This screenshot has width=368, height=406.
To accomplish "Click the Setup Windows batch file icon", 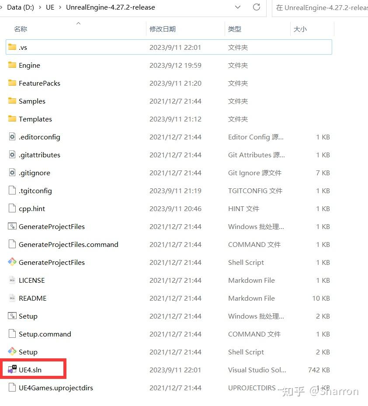I will pyautogui.click(x=12, y=316).
